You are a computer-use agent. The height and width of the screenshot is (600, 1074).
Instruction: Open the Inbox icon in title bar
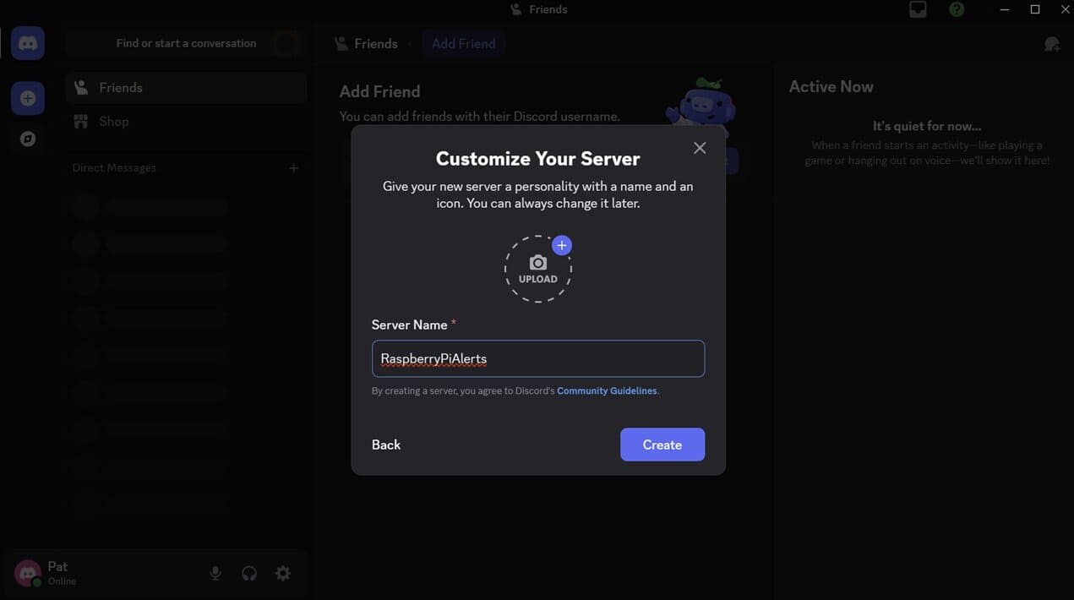tap(918, 9)
